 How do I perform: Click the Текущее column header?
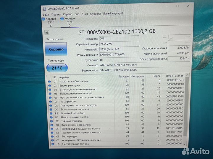coord(123,77)
